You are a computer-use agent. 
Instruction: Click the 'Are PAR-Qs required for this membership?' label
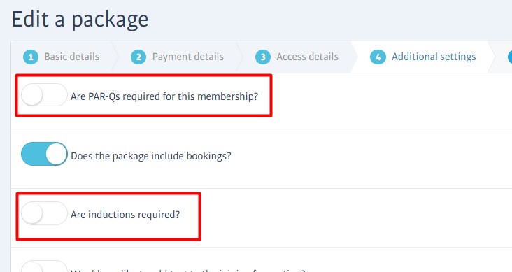(x=164, y=96)
